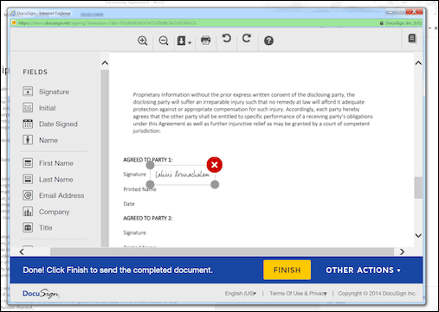Screen dimensions: 439x312
Task: Select the Date Signed calendar icon
Action: click(28, 124)
